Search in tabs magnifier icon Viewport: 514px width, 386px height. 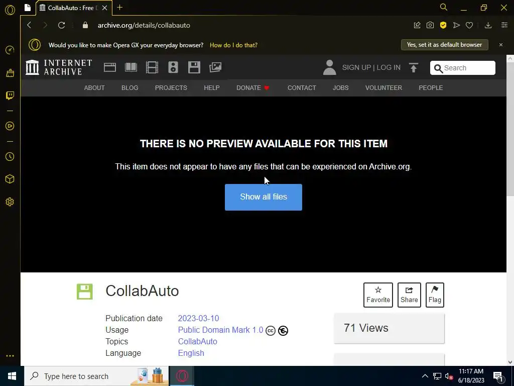444,7
